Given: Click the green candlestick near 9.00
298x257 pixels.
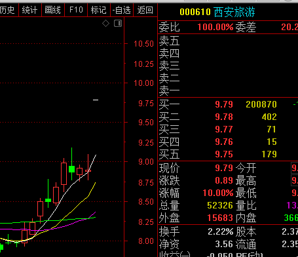Looking at the screenshot, I should (x=71, y=169).
